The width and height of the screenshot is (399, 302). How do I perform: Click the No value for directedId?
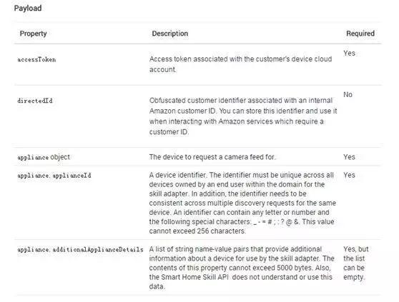(348, 94)
